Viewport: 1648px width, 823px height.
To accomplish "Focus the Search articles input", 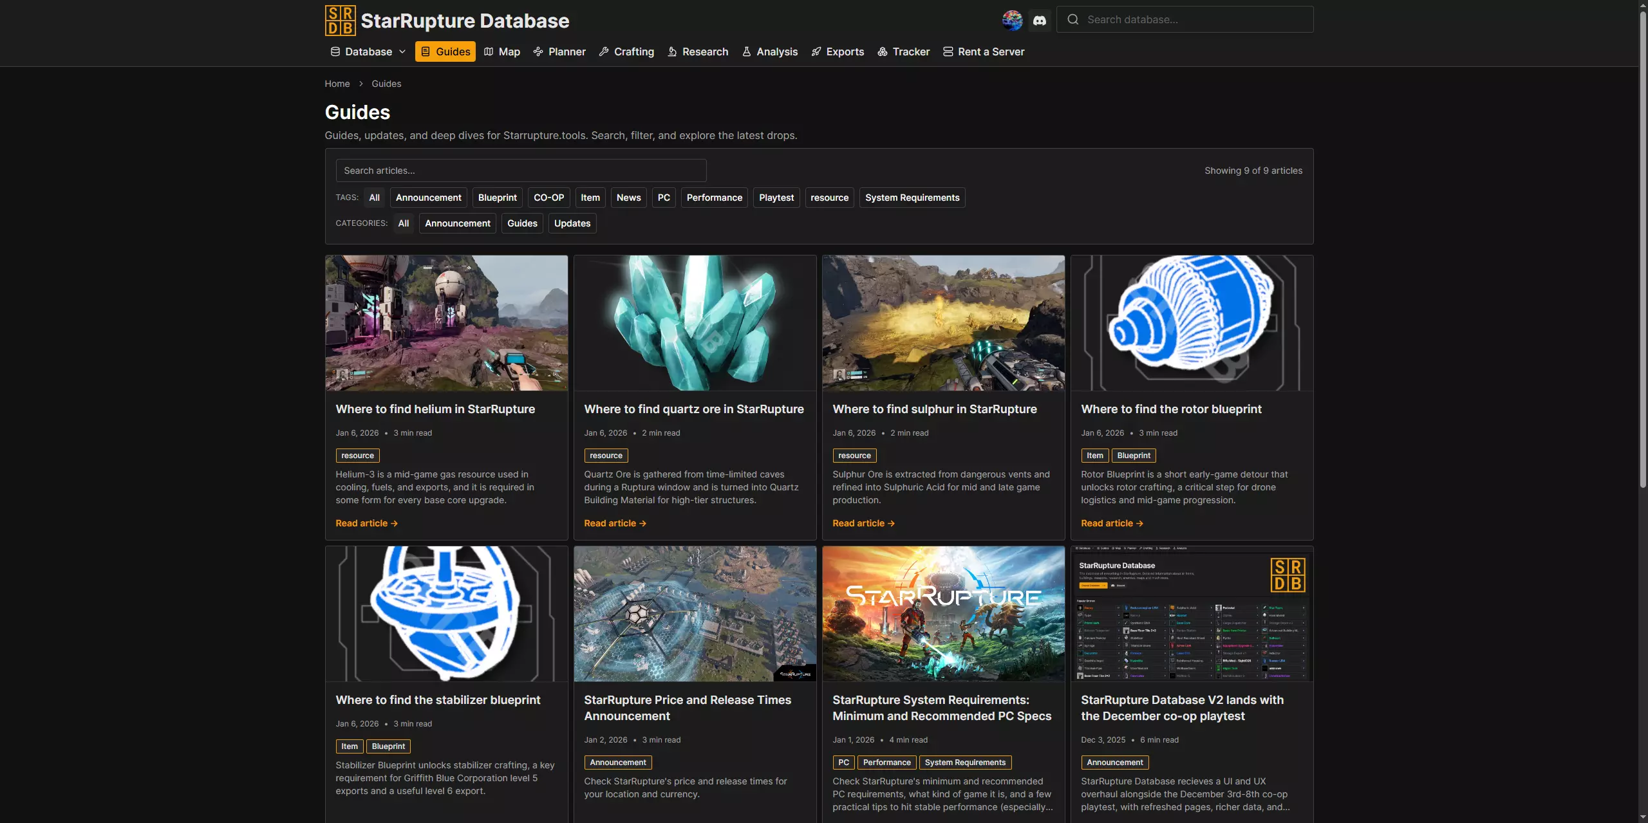I will [521, 171].
